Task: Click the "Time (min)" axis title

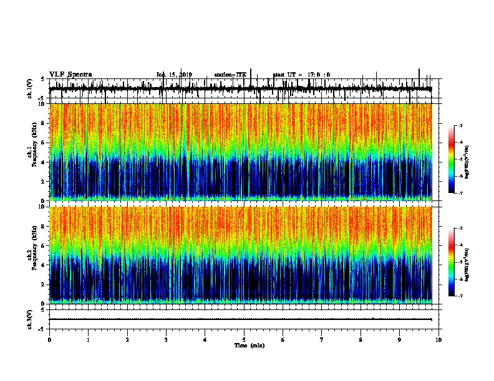Action: pyautogui.click(x=249, y=346)
